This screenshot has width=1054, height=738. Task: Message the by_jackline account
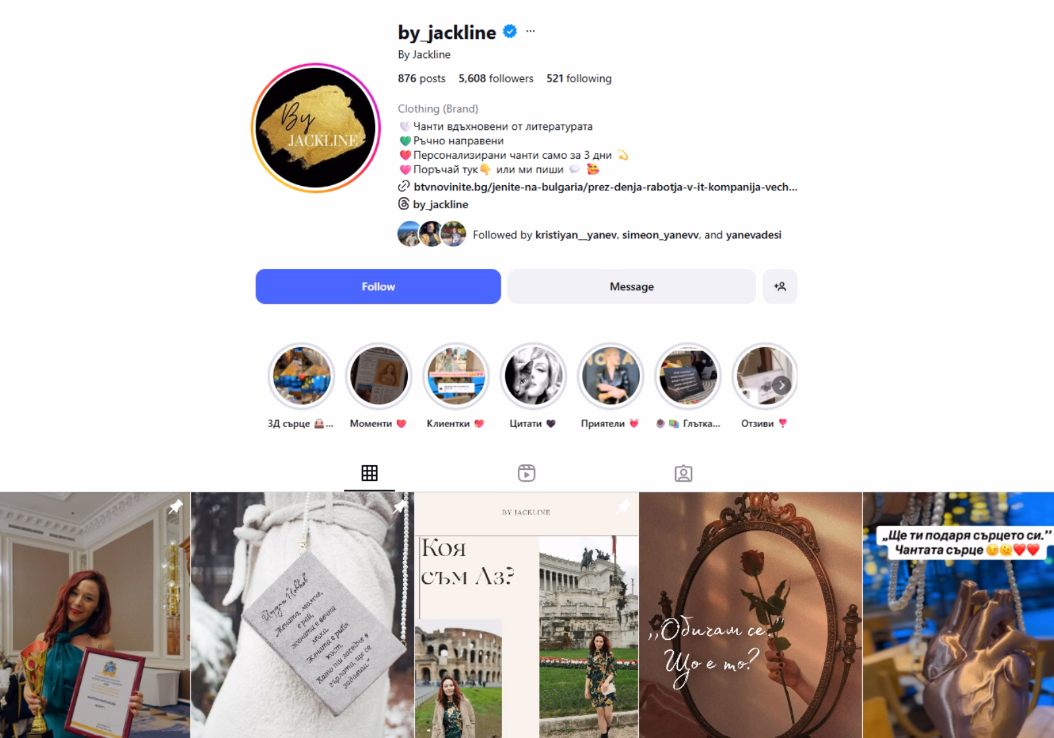[632, 287]
